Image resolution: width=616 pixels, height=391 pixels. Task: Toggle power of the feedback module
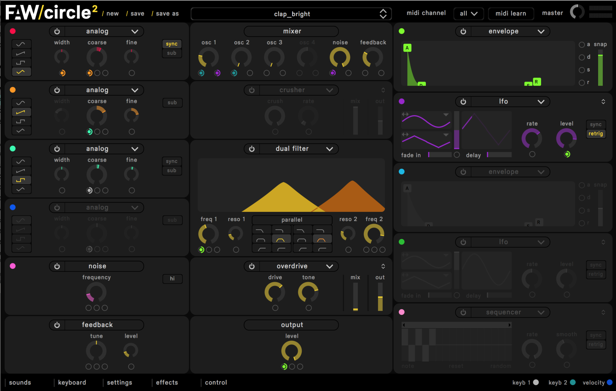pos(57,325)
